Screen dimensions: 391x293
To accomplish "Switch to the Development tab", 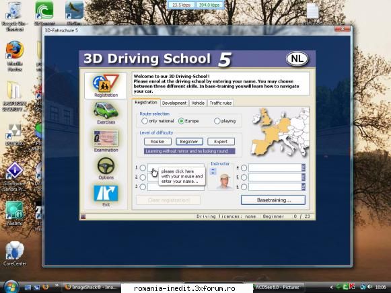I will (174, 103).
